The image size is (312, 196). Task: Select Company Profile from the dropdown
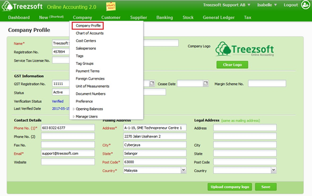click(88, 25)
